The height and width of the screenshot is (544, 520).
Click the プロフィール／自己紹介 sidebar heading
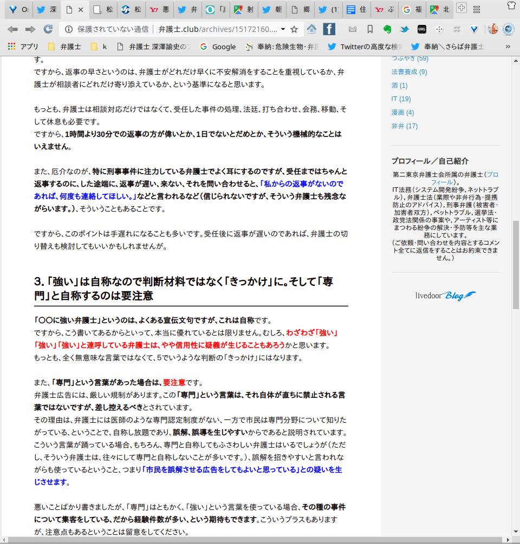click(430, 161)
